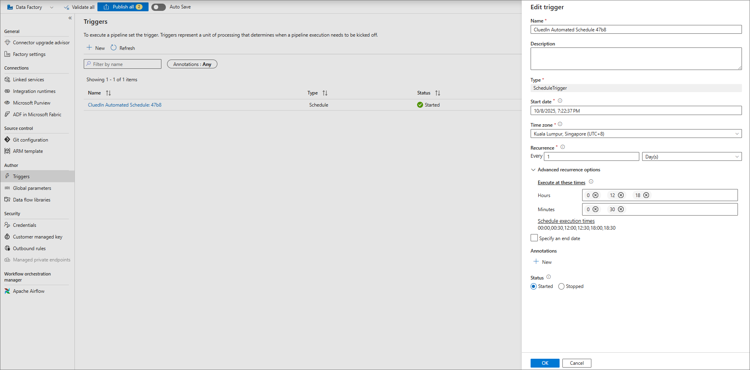
Task: Open the Time zone dropdown
Action: 636,134
